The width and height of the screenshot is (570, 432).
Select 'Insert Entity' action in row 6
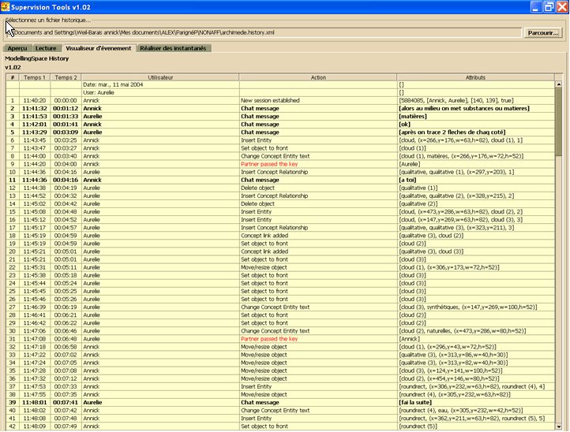tap(318, 140)
